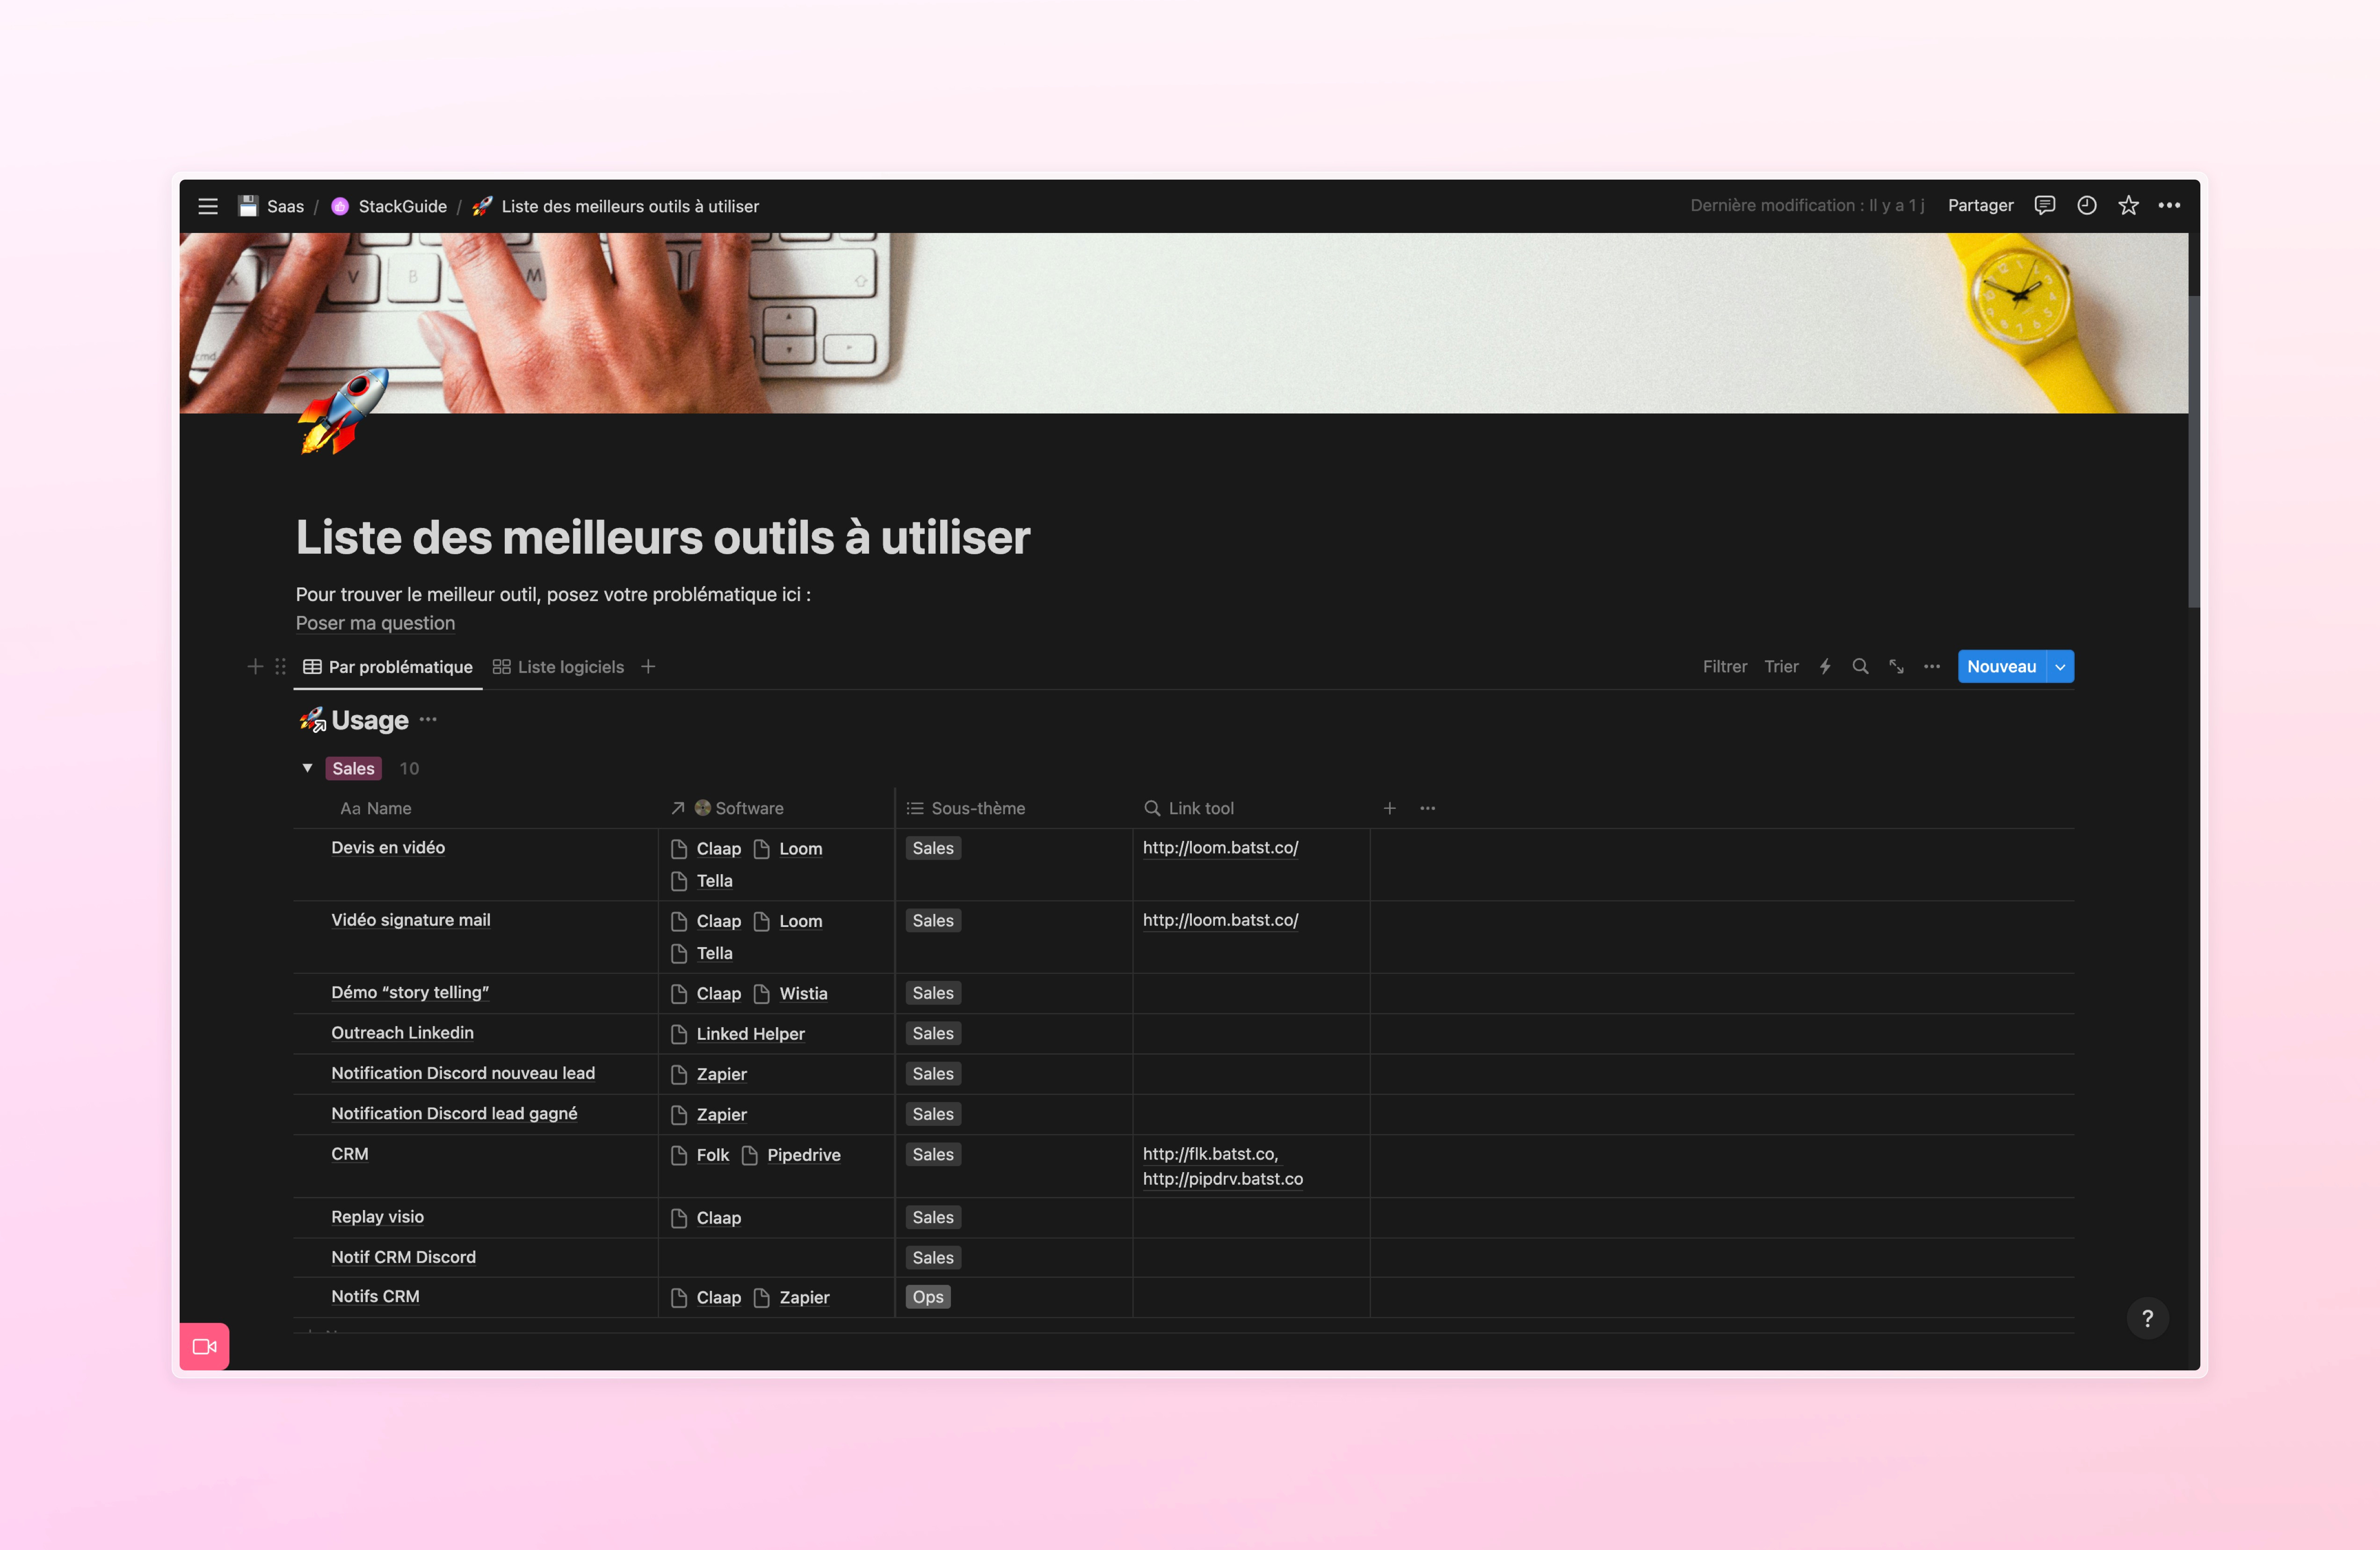Open Usage database ellipsis menu
Viewport: 2380px width, 1550px height.
pos(428,719)
